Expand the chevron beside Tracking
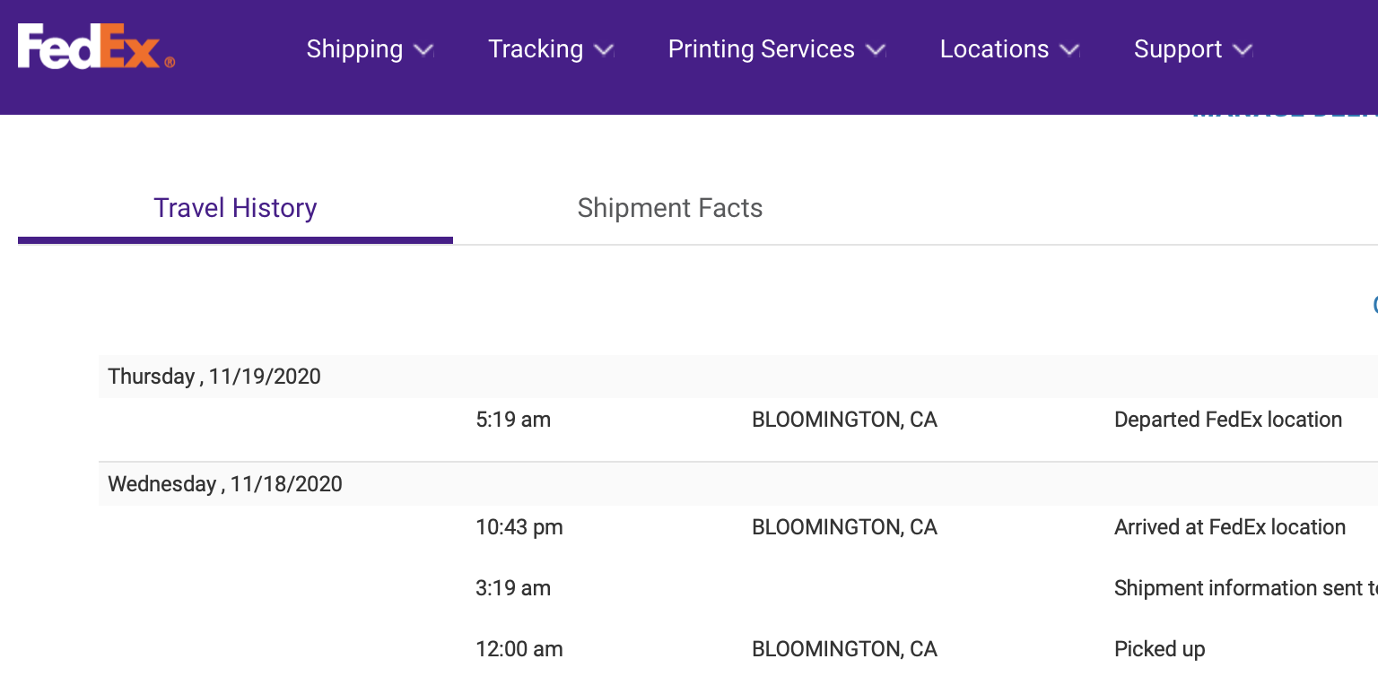 click(x=605, y=50)
